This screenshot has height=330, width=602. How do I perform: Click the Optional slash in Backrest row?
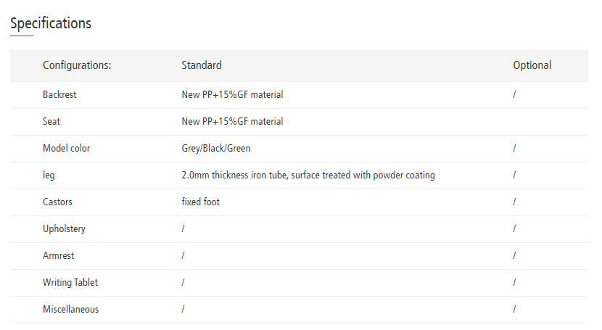(x=514, y=95)
